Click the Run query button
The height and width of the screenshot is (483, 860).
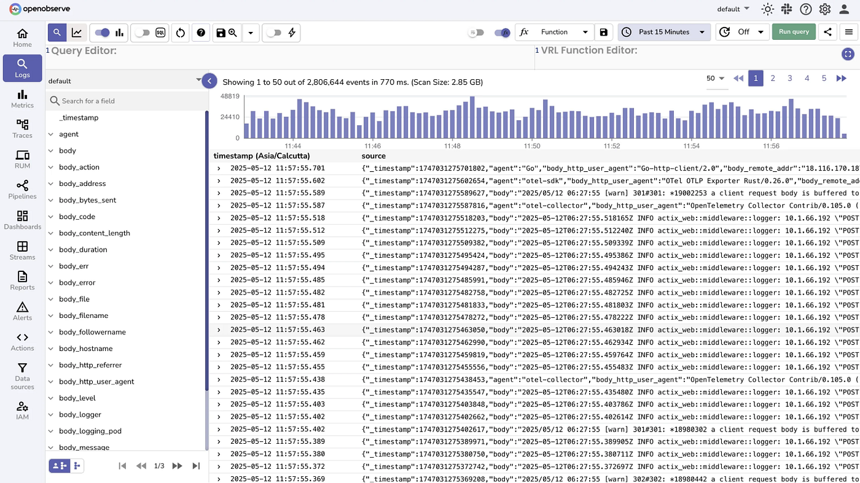coord(794,32)
